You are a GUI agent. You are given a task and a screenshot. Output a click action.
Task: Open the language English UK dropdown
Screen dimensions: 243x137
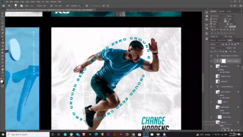(x=217, y=37)
